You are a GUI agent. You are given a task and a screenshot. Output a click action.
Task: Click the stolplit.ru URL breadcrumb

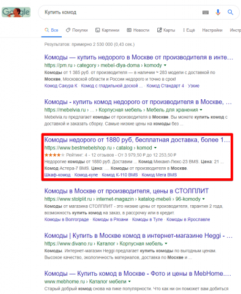click(122, 199)
